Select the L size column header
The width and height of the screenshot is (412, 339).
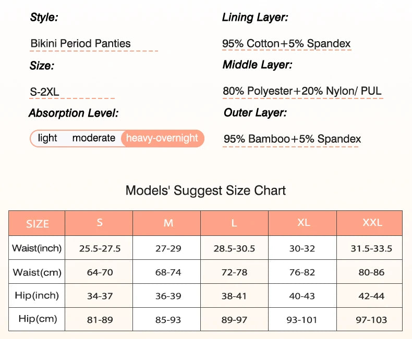pos(234,223)
